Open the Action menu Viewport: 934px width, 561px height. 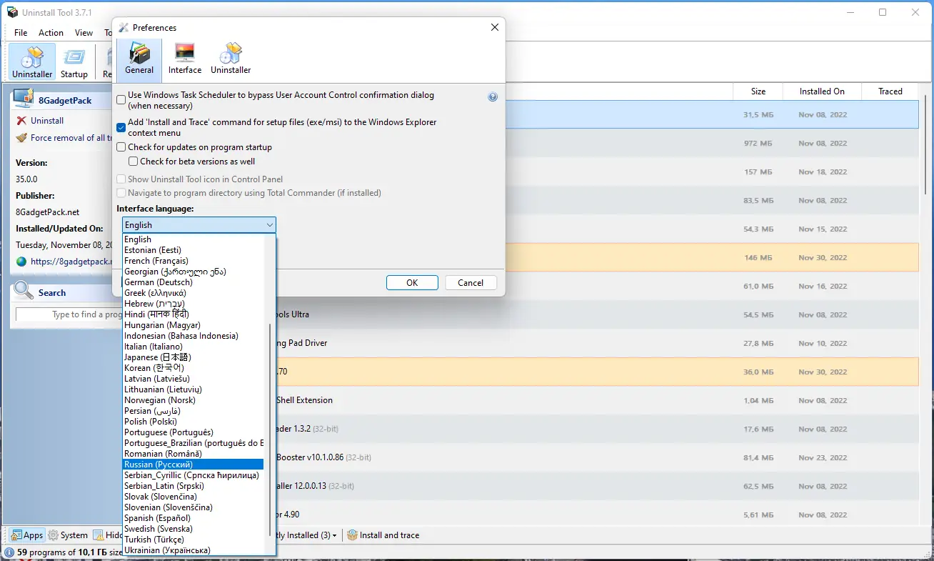[x=51, y=32]
